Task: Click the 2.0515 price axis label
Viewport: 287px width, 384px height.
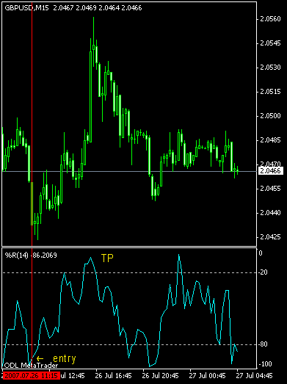Action: (270, 92)
